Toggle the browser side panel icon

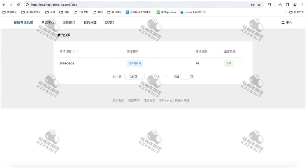[x=287, y=5]
